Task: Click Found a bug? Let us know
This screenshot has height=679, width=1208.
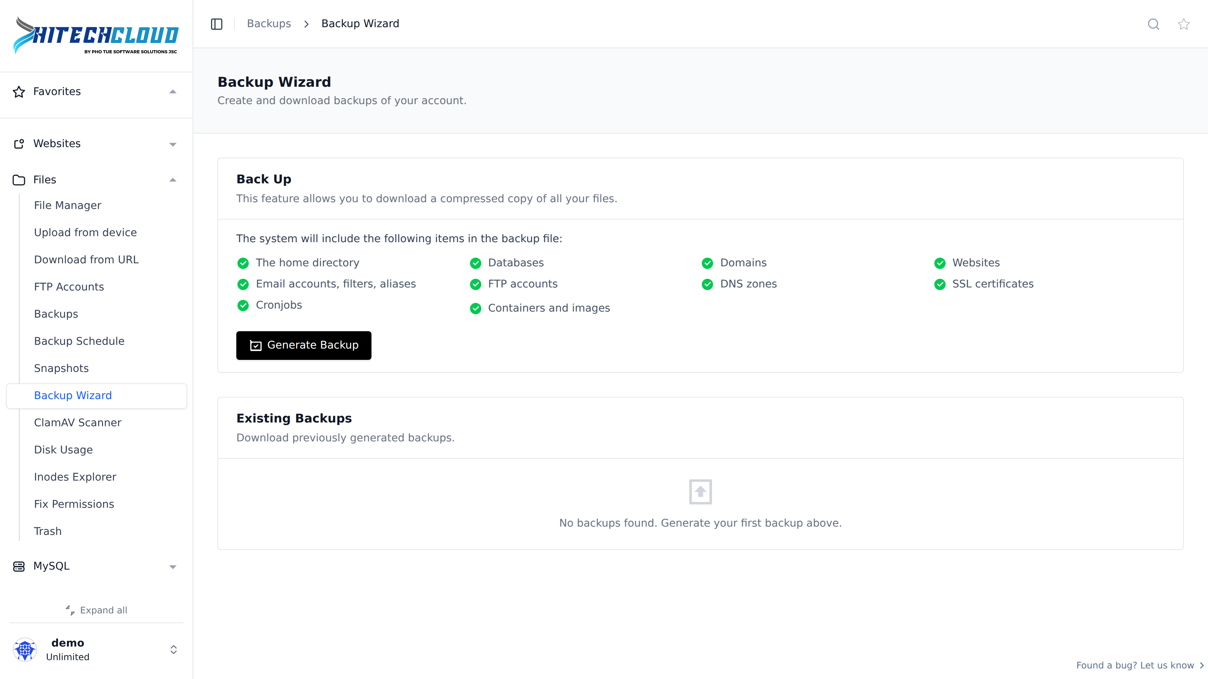Action: 1140,665
